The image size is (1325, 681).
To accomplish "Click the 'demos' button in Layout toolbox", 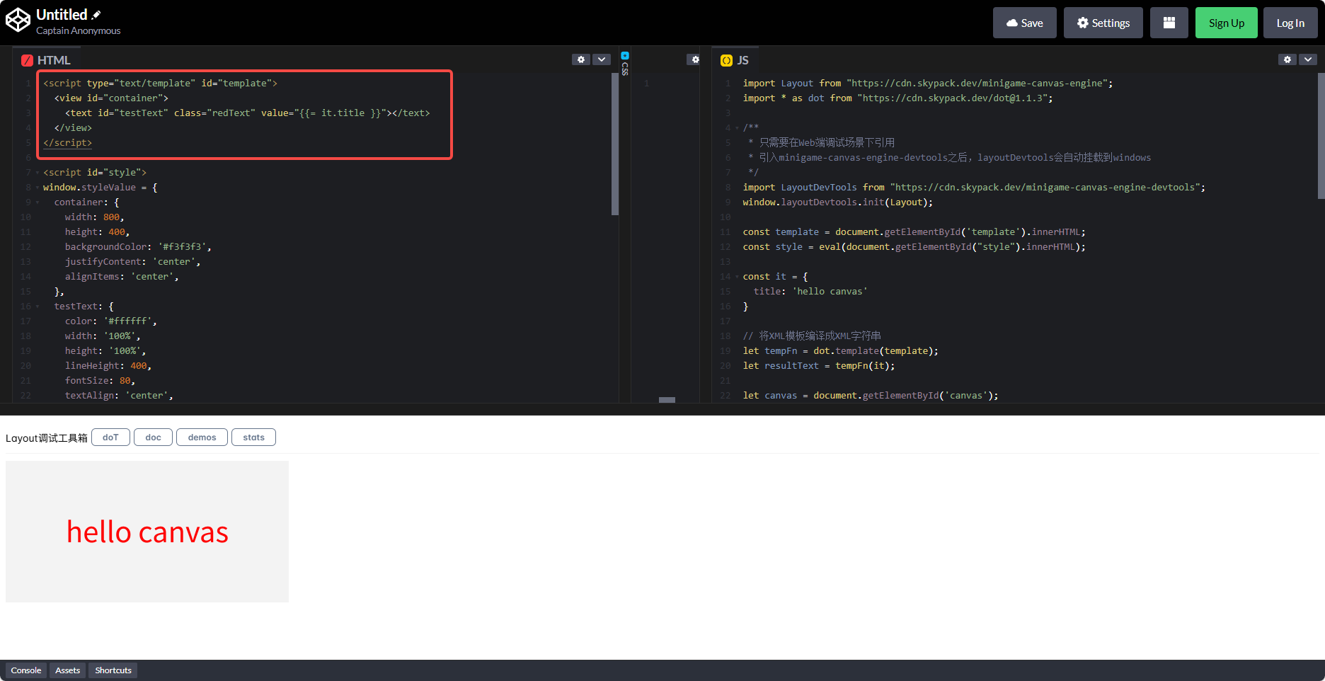I will pyautogui.click(x=202, y=437).
